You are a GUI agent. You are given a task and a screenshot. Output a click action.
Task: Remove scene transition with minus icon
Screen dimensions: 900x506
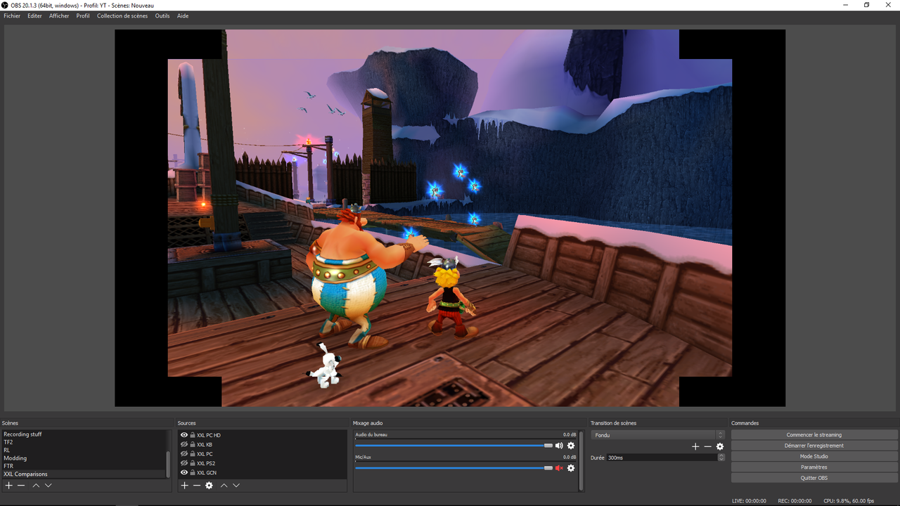[x=707, y=446]
